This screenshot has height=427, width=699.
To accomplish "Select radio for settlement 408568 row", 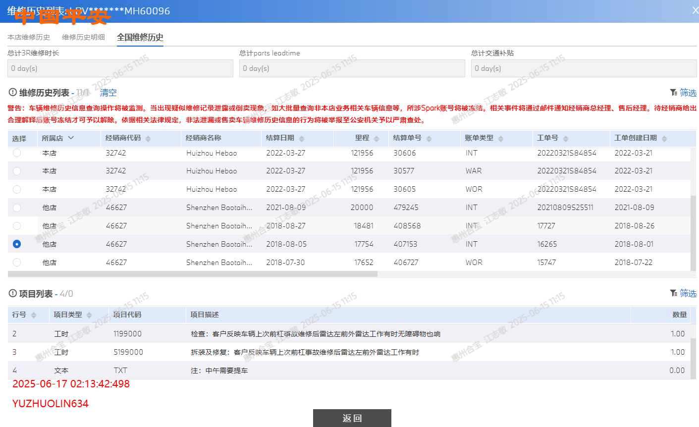I will point(17,226).
